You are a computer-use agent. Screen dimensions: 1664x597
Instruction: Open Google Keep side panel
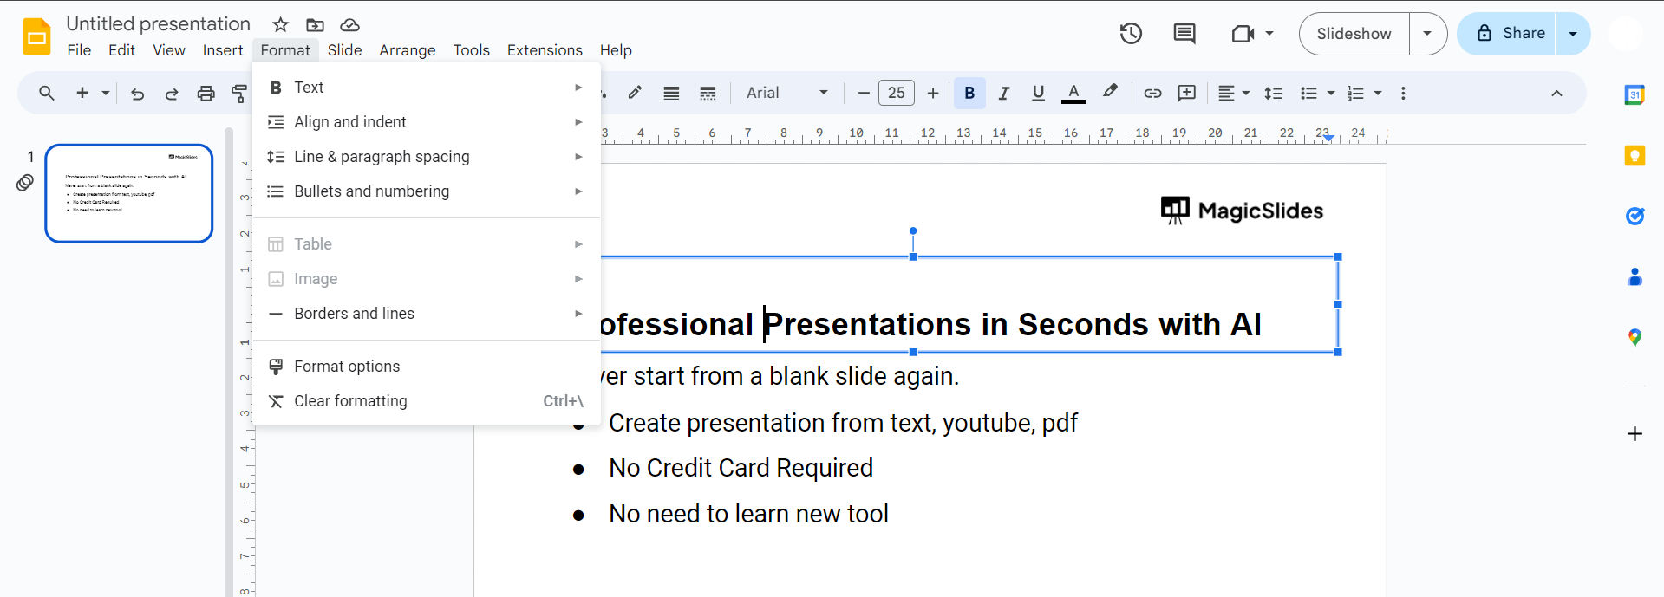1635,156
